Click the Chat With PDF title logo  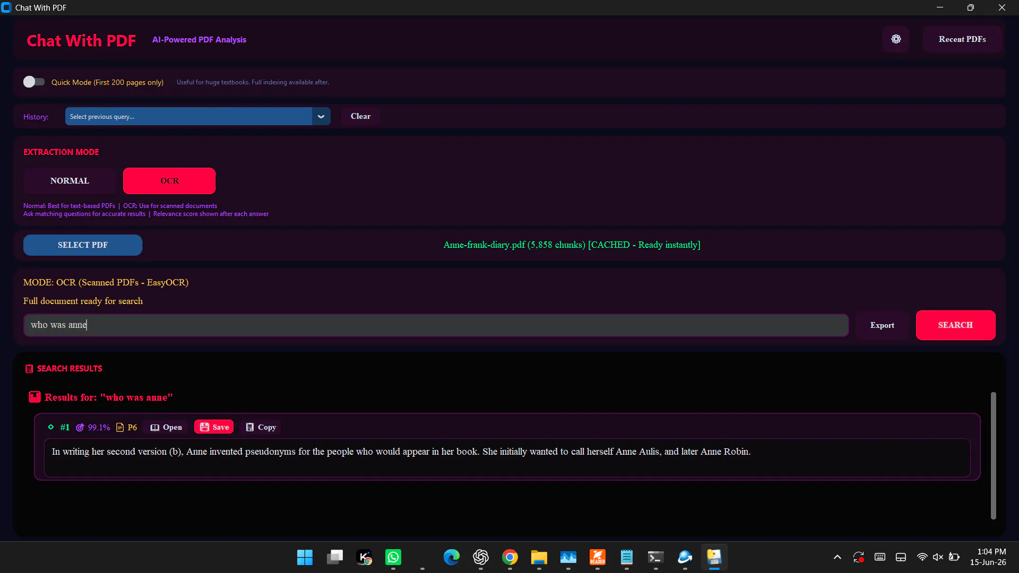click(81, 40)
